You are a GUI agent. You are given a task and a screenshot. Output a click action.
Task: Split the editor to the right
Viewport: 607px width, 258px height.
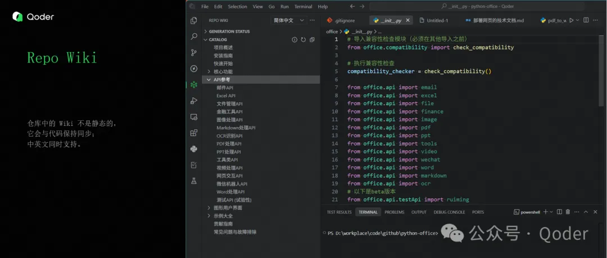(586, 20)
